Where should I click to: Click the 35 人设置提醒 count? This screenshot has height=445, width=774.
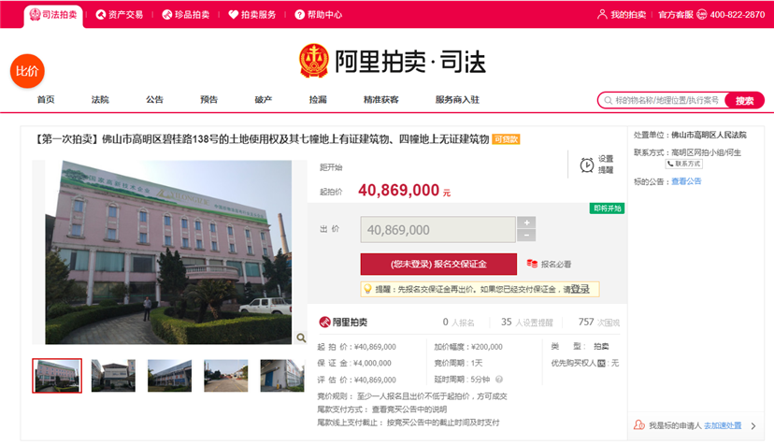(526, 322)
